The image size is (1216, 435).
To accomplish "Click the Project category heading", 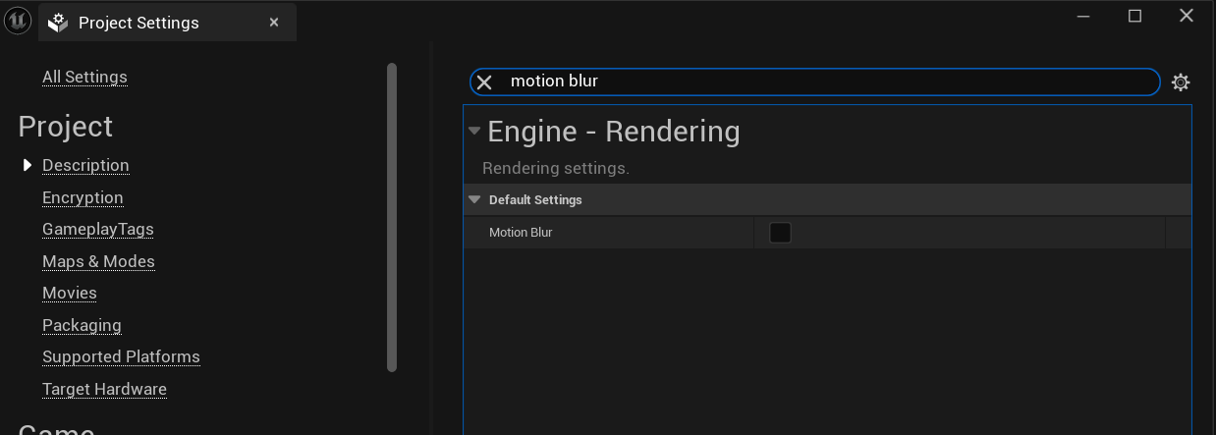I will point(66,127).
